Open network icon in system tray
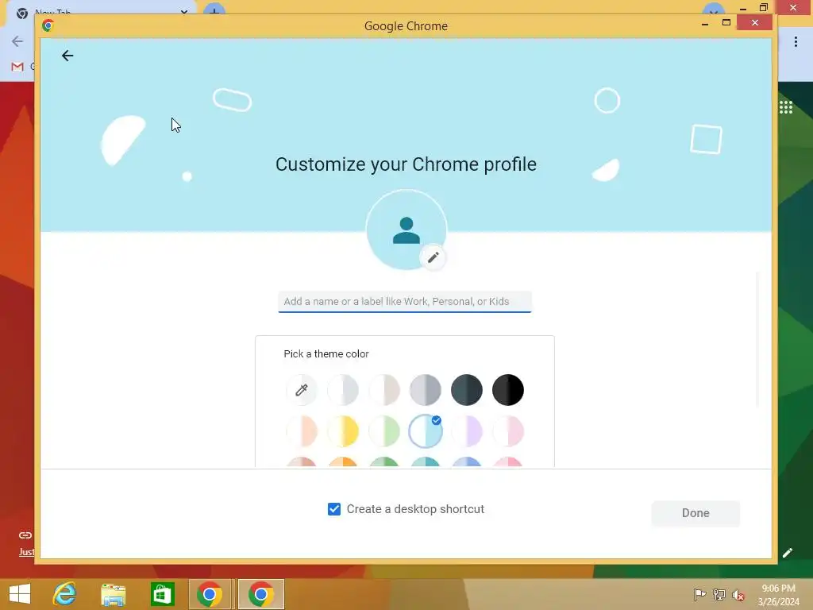Viewport: 813px width, 610px height. click(719, 594)
